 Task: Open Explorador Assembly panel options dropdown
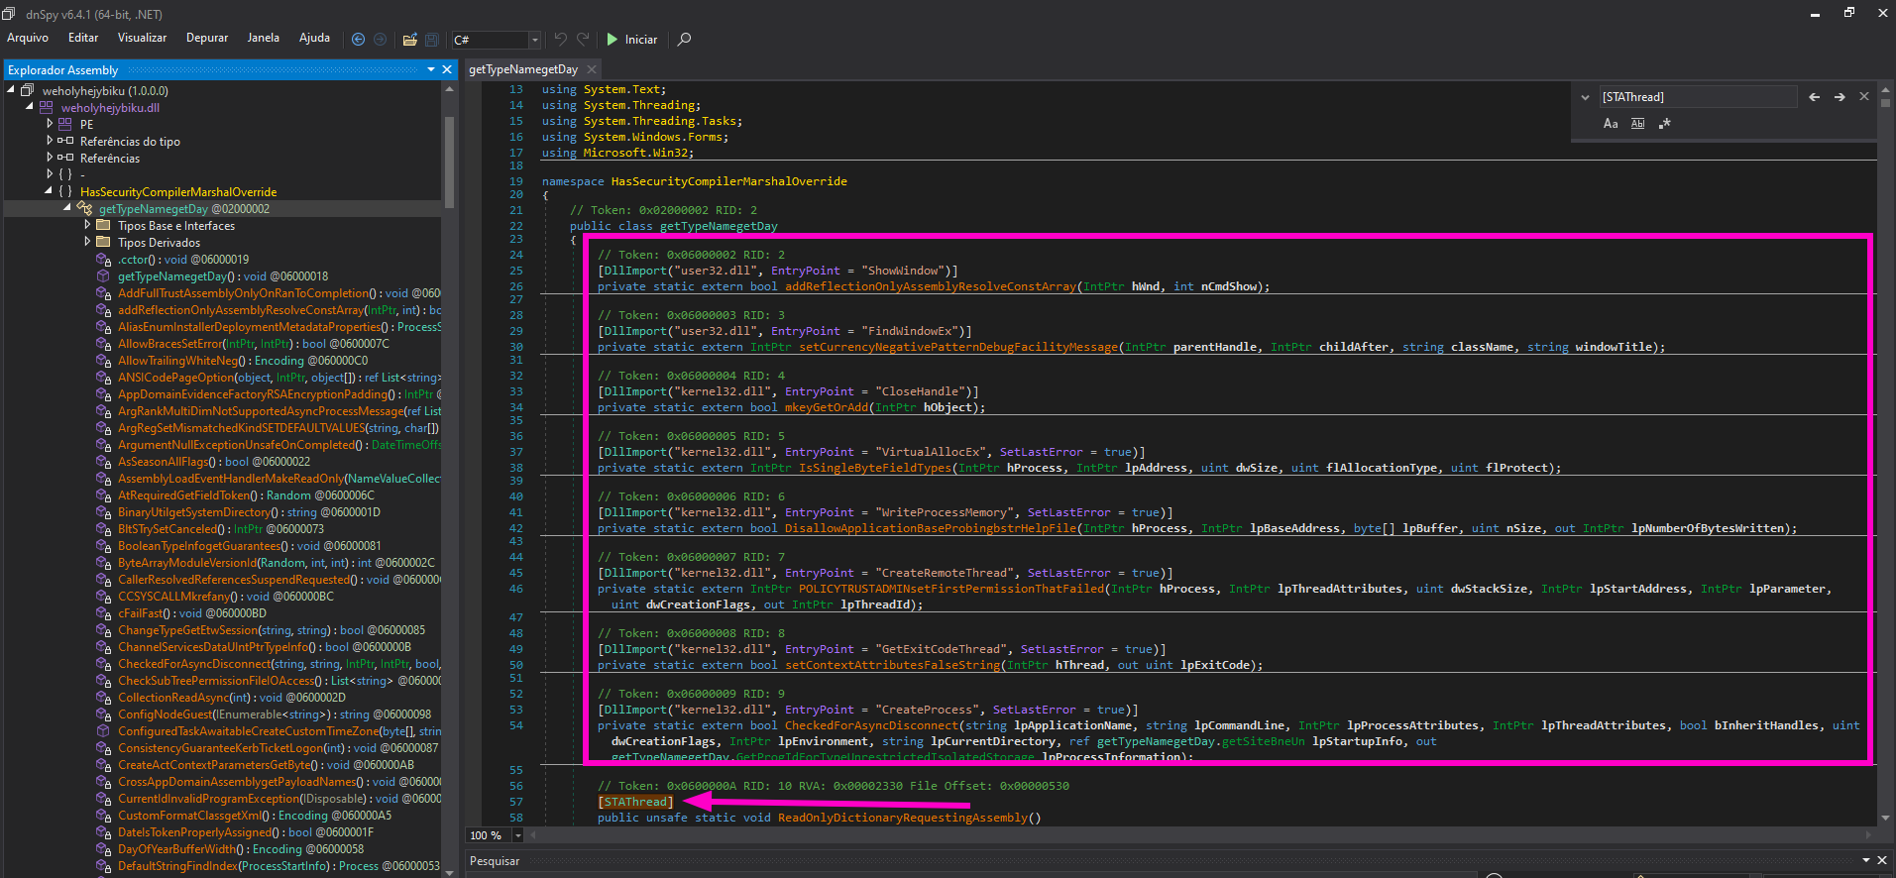[x=431, y=69]
